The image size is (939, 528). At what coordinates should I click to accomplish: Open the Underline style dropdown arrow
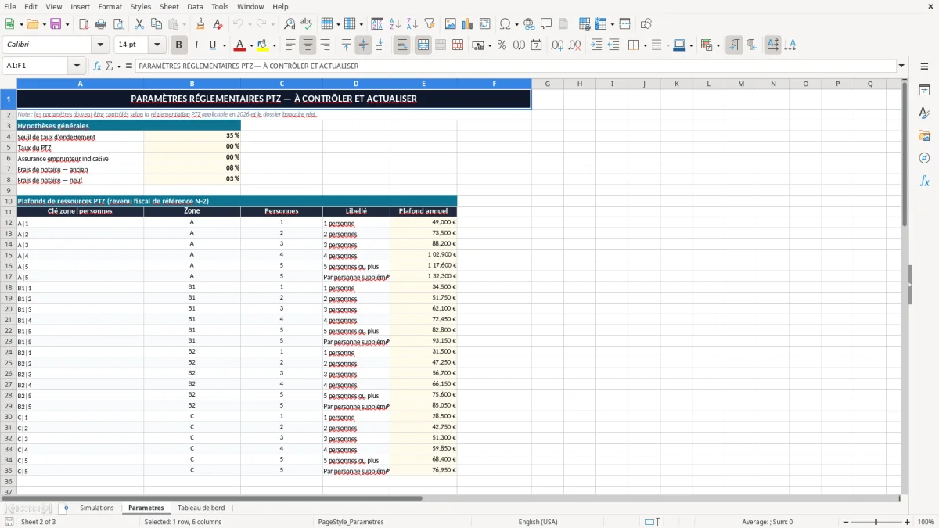(224, 45)
